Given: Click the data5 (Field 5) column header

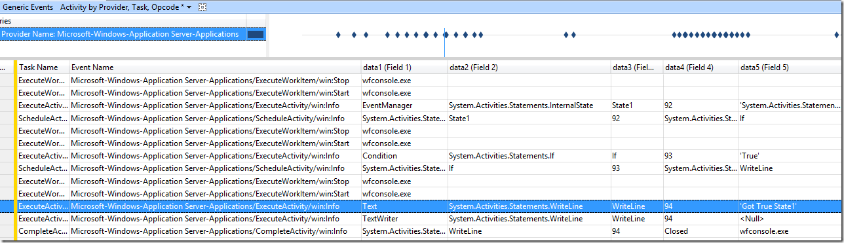Looking at the screenshot, I should tap(791, 67).
